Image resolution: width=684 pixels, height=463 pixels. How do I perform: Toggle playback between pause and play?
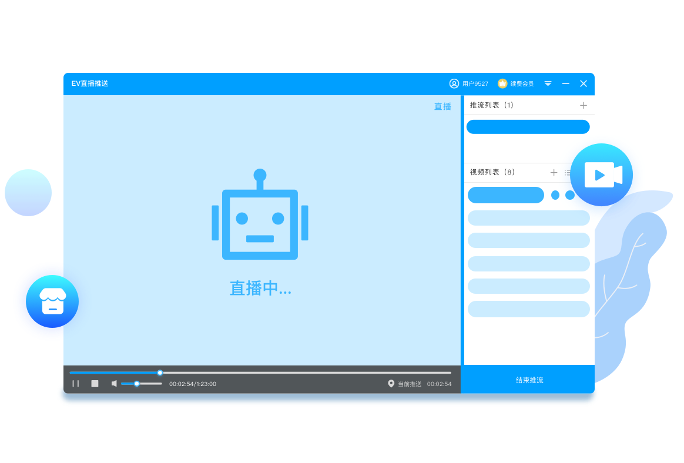pos(76,383)
